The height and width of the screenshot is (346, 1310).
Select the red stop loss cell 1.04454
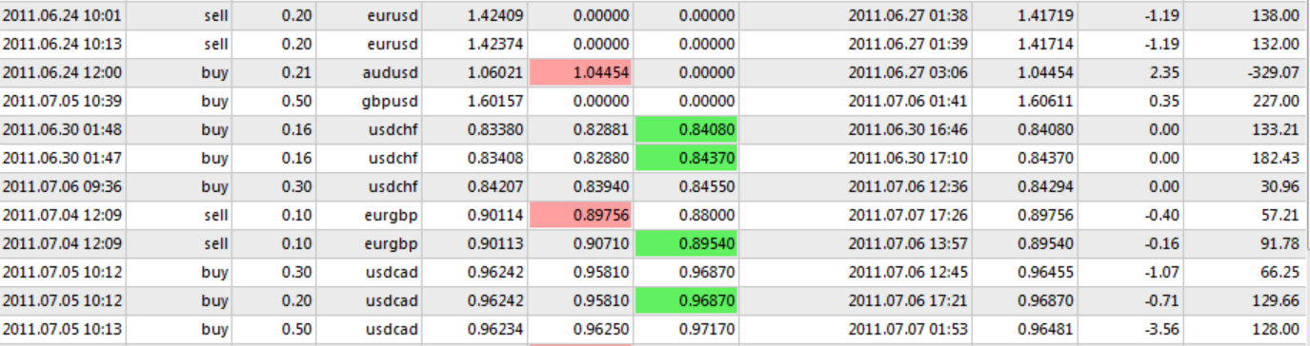point(581,73)
